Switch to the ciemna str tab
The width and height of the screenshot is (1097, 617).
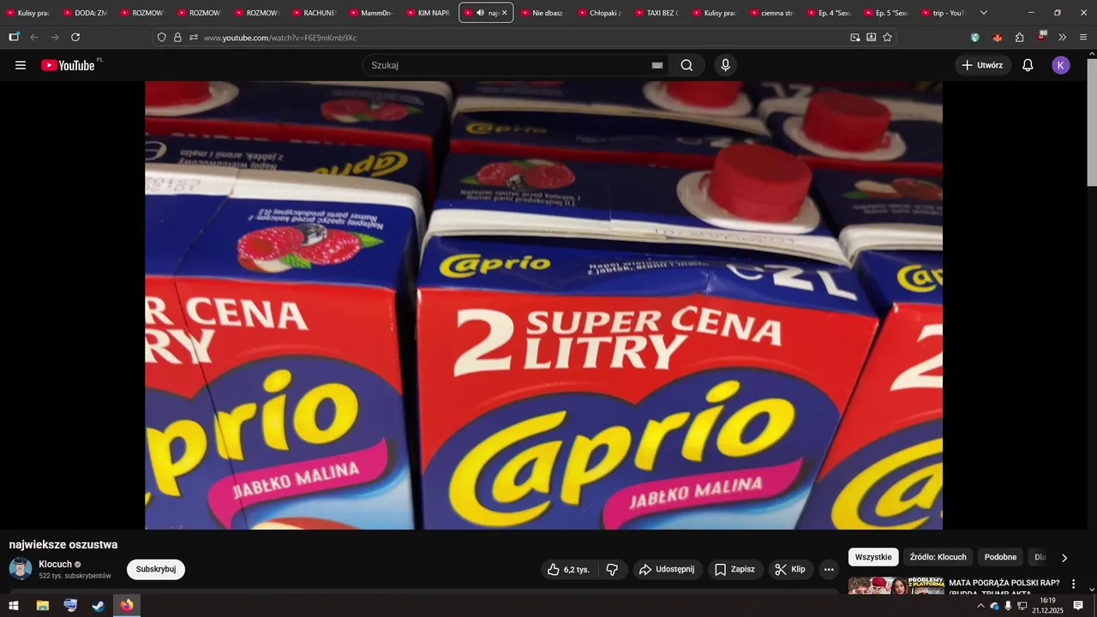pyautogui.click(x=772, y=13)
